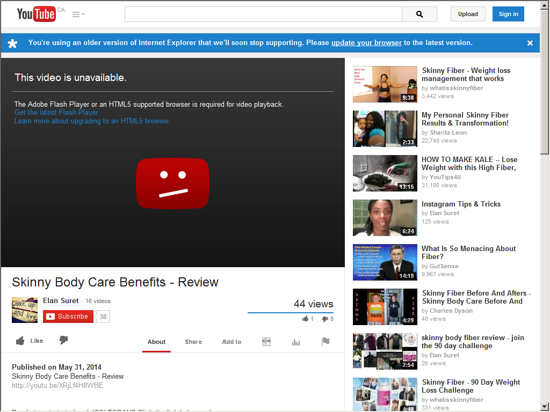Image resolution: width=550 pixels, height=412 pixels.
Task: Open Elan Suret's channel avatar
Action: pyautogui.click(x=25, y=310)
